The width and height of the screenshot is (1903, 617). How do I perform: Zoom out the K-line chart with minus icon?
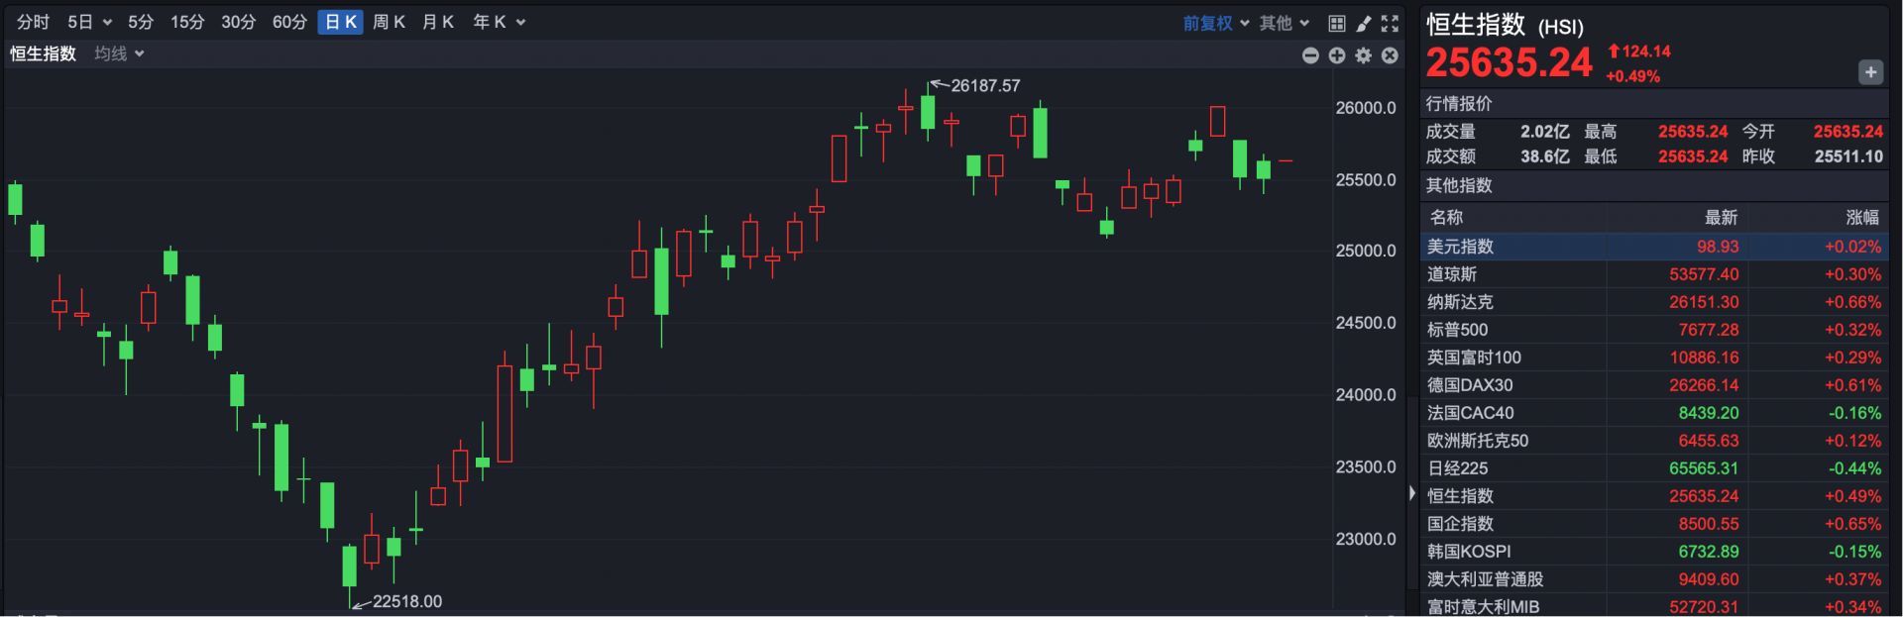point(1310,55)
